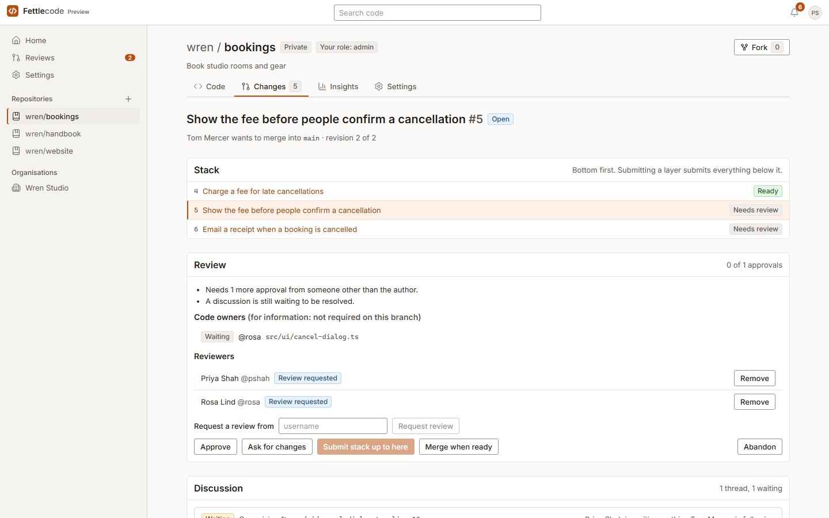This screenshot has height=518, width=829.
Task: Click the Fork button
Action: pos(762,47)
